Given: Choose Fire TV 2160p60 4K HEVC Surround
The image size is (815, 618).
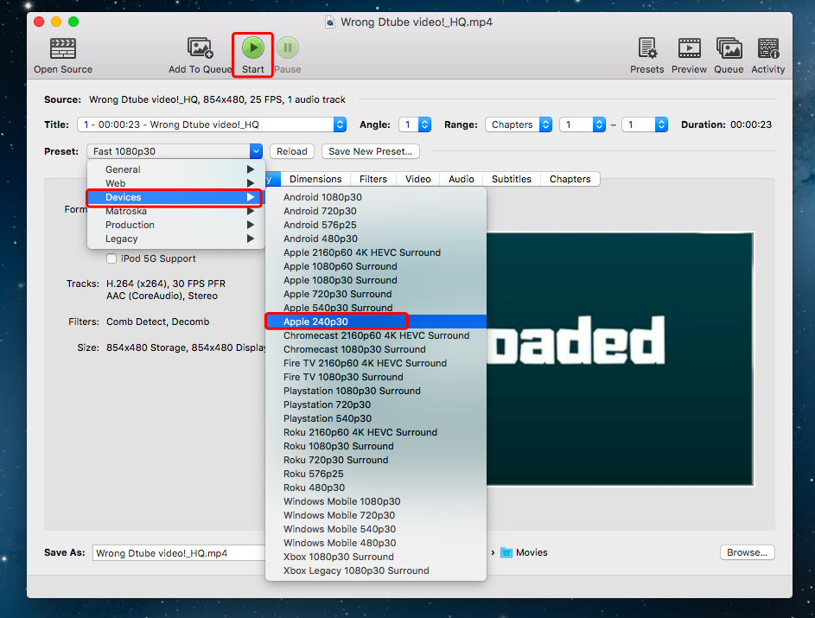Looking at the screenshot, I should tap(376, 363).
